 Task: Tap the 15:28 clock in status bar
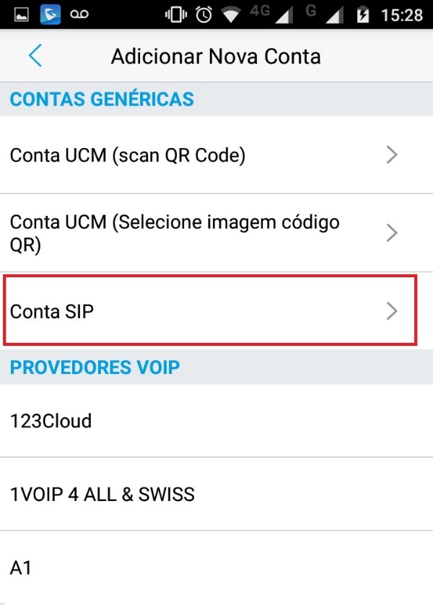tap(400, 14)
